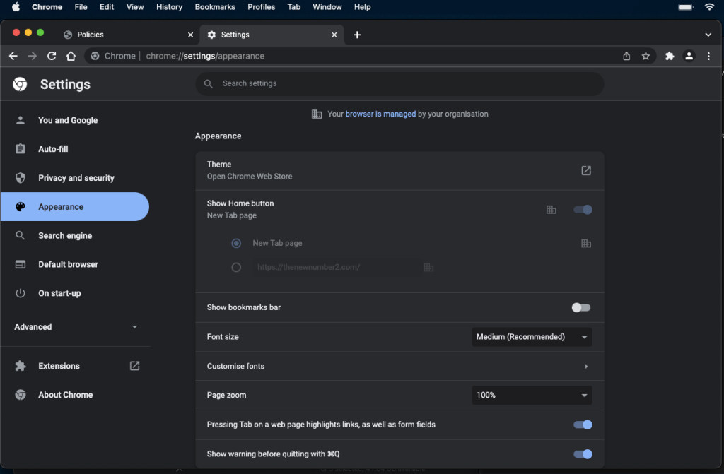
Task: Click the external link icon beside Extensions
Action: (134, 366)
